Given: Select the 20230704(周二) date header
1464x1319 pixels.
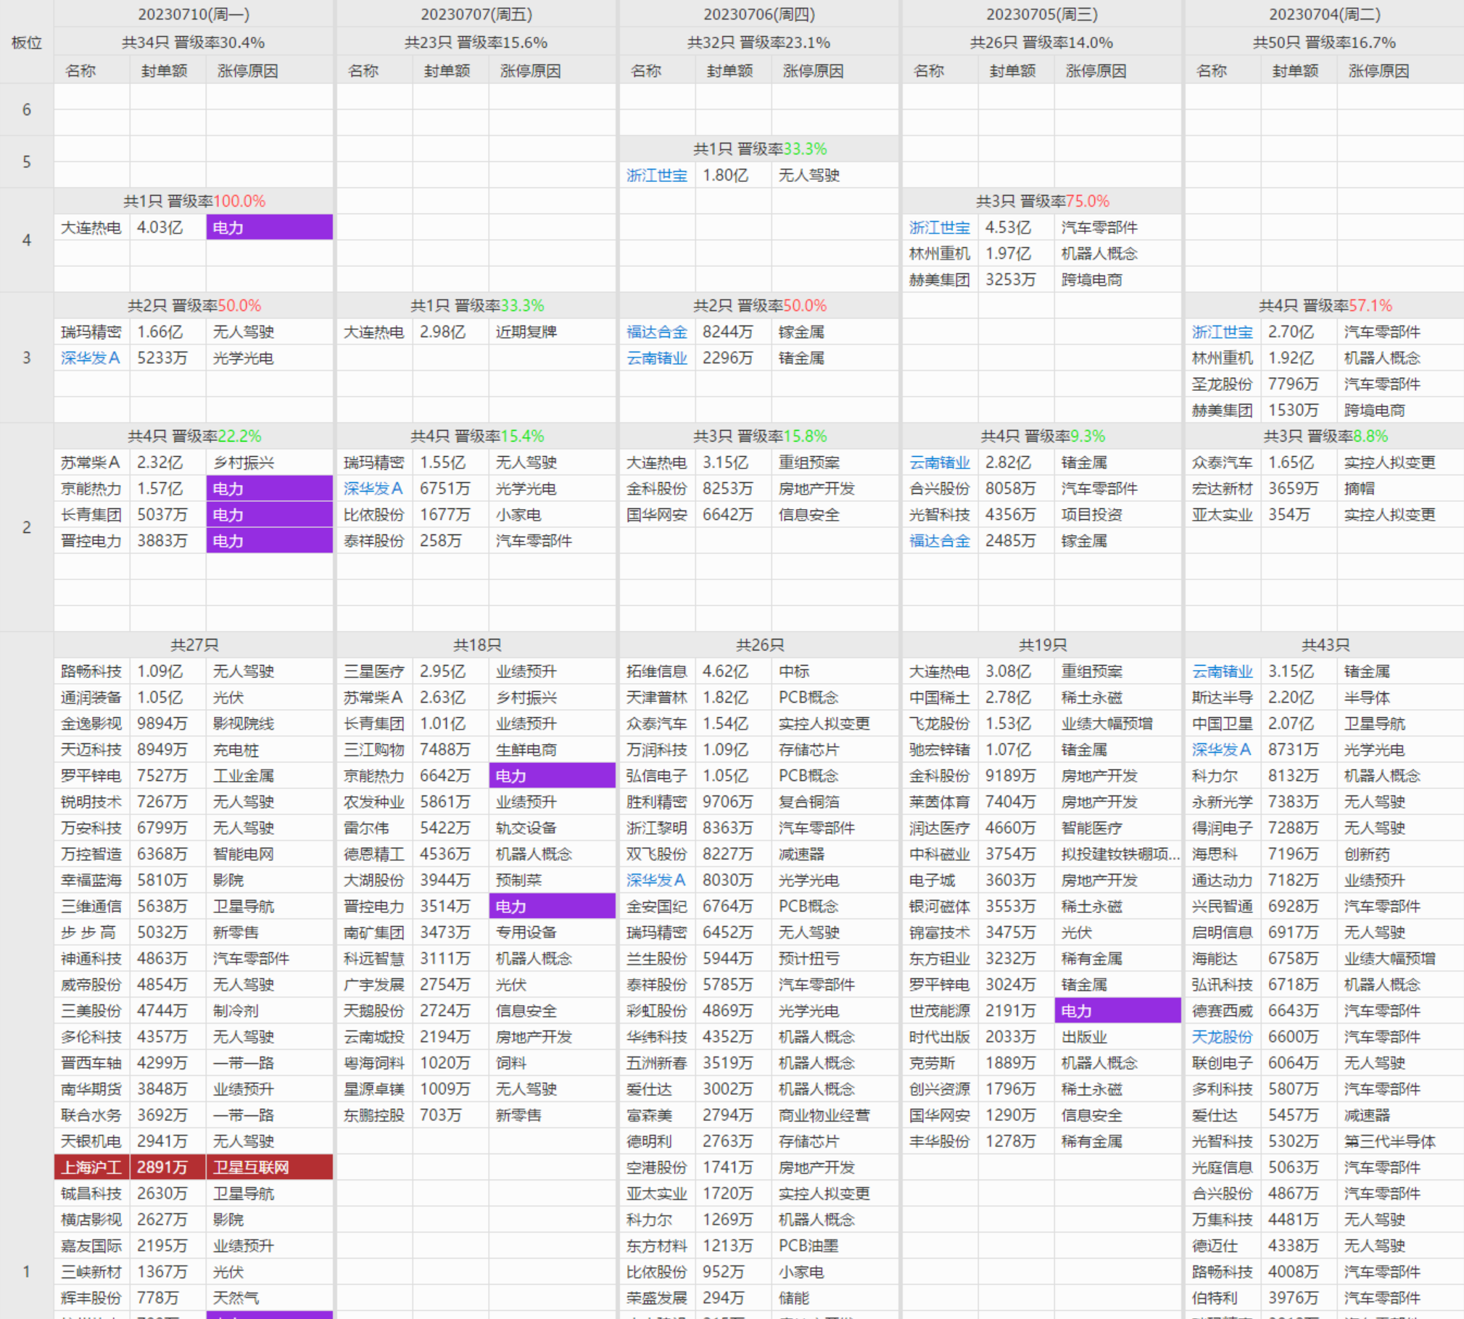Looking at the screenshot, I should click(1325, 14).
